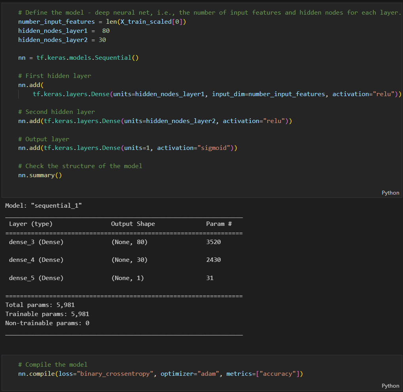Click the nn.summary() code line
403x392 pixels.
(40, 175)
